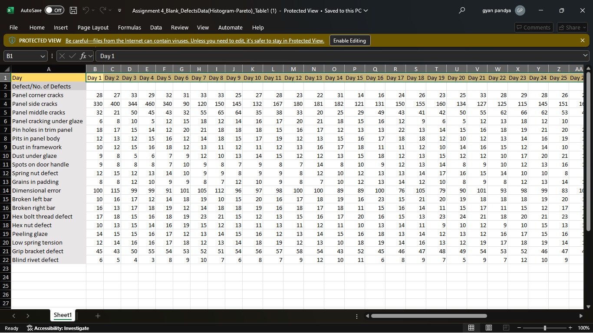
Task: Click the Protected View shield info icon
Action: [12, 40]
